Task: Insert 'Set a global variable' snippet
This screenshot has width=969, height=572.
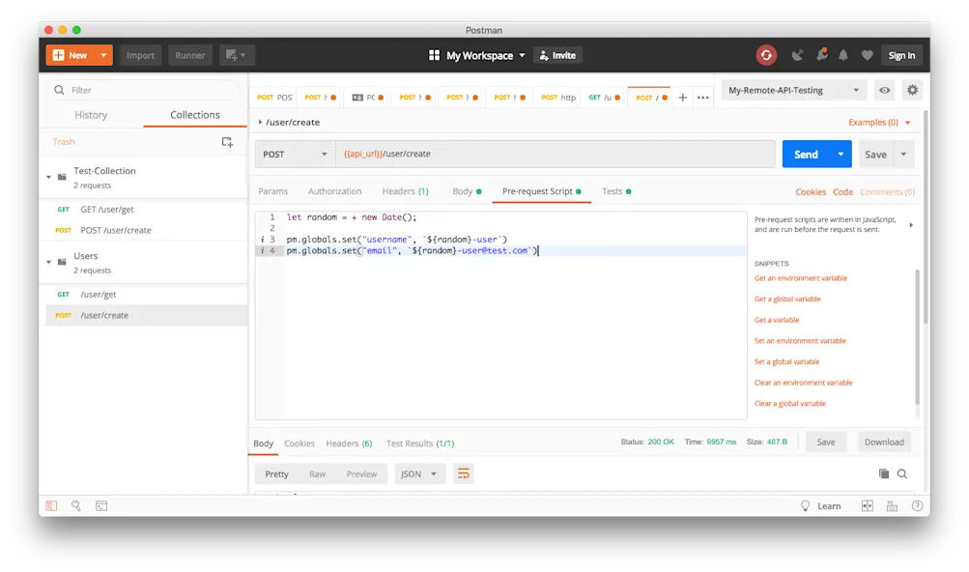Action: pyautogui.click(x=786, y=361)
